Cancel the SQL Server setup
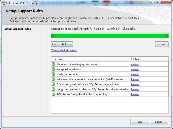 (x=159, y=122)
